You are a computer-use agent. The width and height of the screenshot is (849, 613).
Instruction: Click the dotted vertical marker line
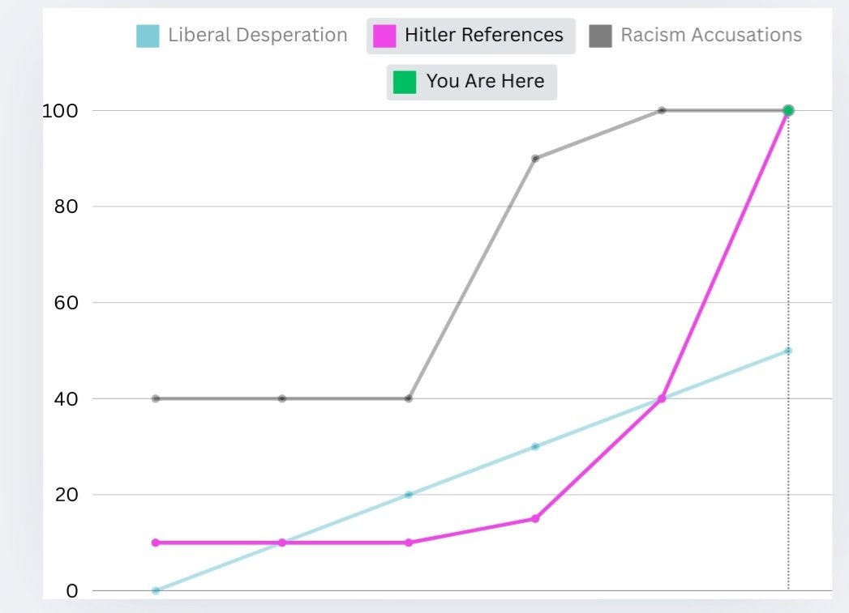(788, 351)
